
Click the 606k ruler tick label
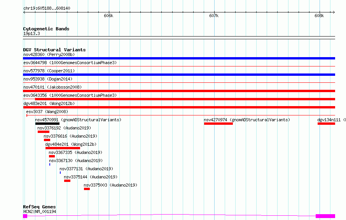pos(108,16)
